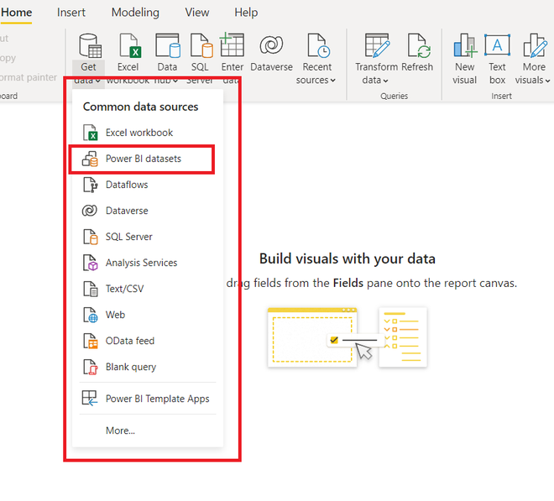
Task: Open More visuals in the ribbon
Action: click(534, 58)
